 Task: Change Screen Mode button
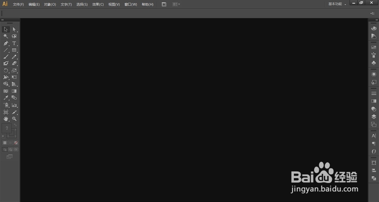(x=9, y=157)
